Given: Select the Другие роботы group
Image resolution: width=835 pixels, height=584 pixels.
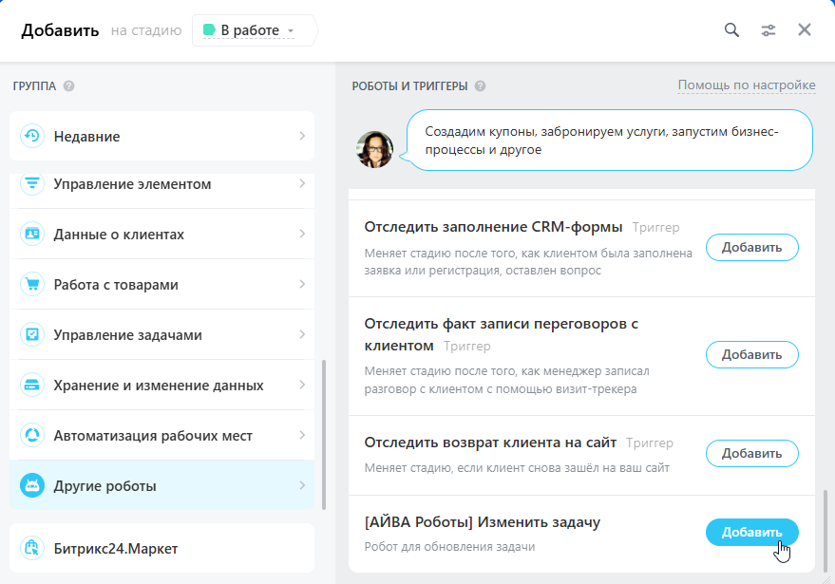Looking at the screenshot, I should coord(161,486).
